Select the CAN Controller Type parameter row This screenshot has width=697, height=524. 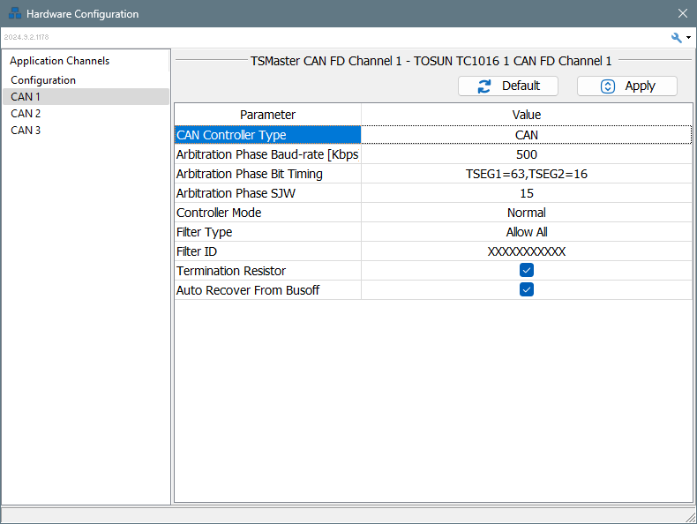click(267, 135)
